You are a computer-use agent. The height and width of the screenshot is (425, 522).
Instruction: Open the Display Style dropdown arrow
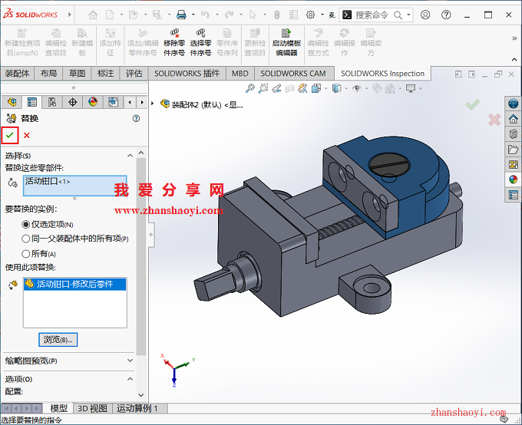[x=346, y=88]
